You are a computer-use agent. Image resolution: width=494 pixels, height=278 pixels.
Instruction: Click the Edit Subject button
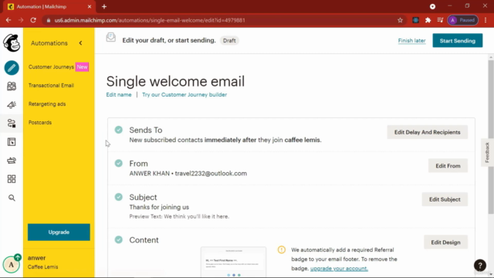click(x=445, y=199)
